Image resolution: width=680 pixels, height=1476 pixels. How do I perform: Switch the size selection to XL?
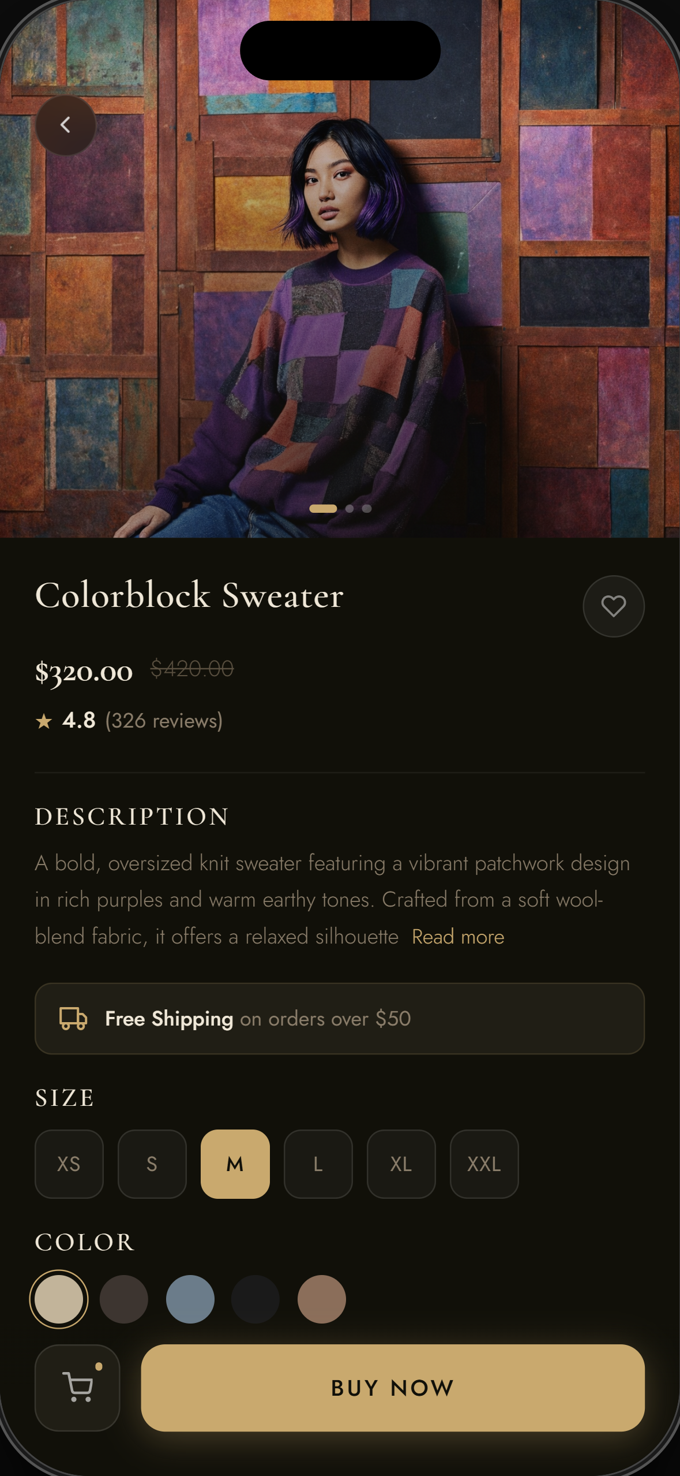tap(401, 1164)
